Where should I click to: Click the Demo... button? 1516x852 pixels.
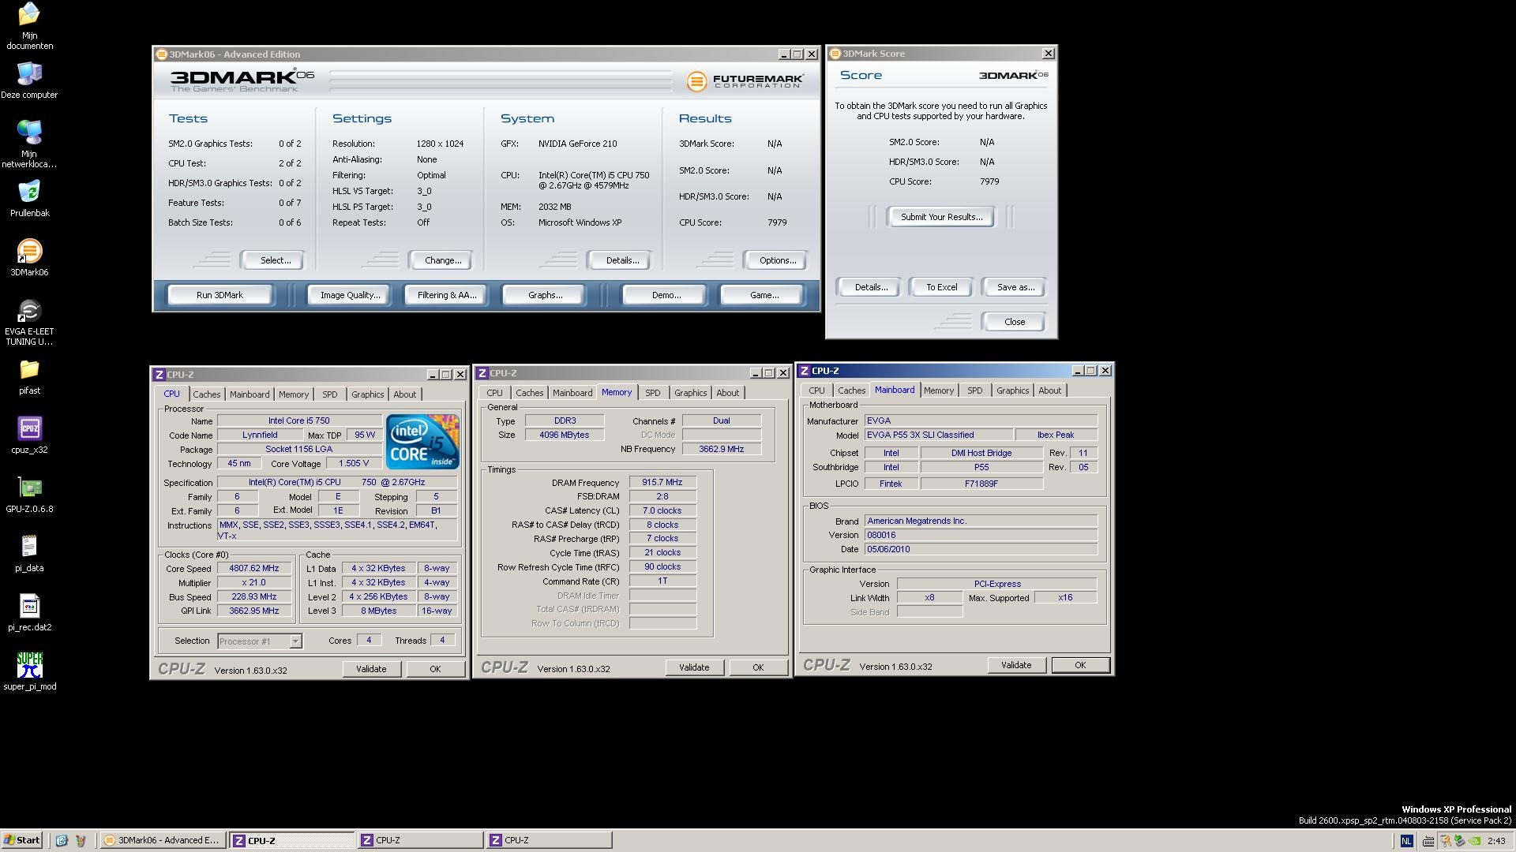(666, 295)
